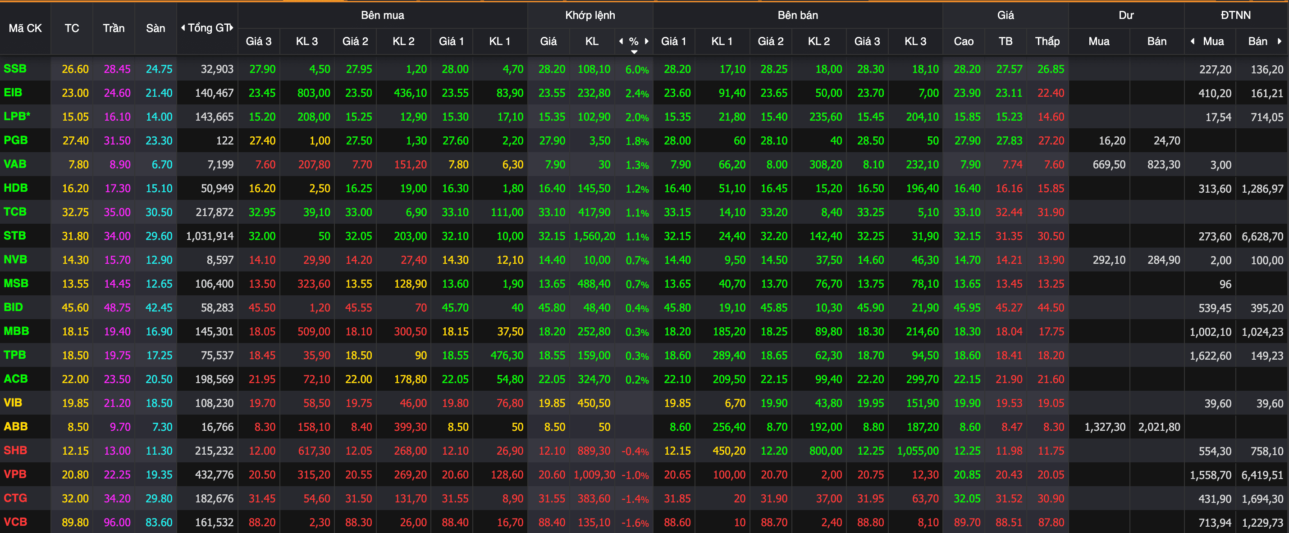Click PGB's Tổng GT value 122
Viewport: 1289px width, 533px height.
(x=225, y=140)
